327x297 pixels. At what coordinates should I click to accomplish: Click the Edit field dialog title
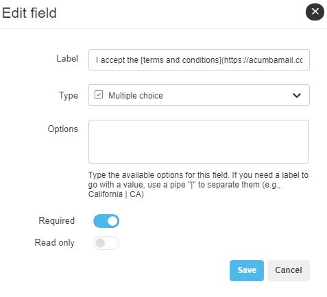[x=29, y=13]
